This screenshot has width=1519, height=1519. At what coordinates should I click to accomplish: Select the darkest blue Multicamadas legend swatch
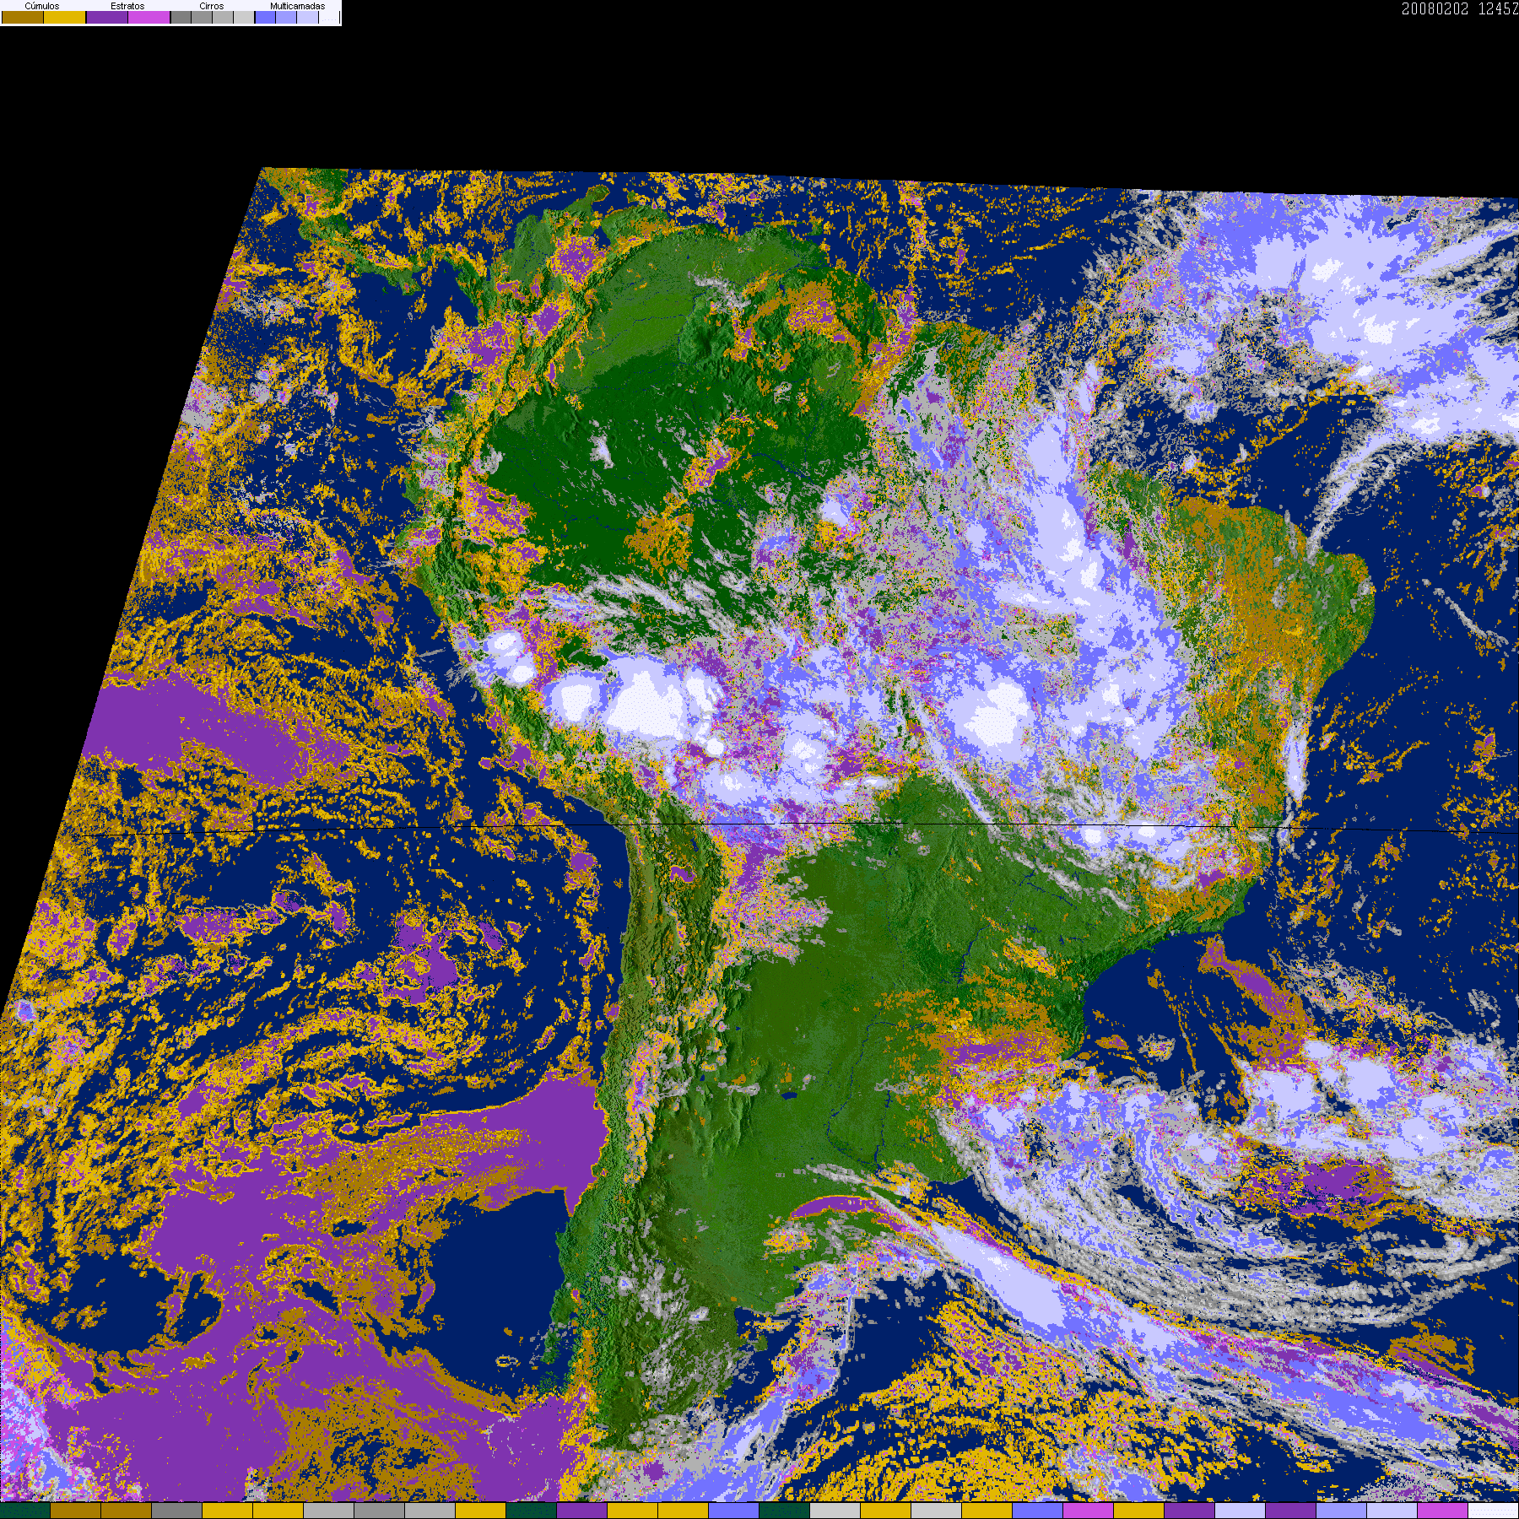pos(265,17)
